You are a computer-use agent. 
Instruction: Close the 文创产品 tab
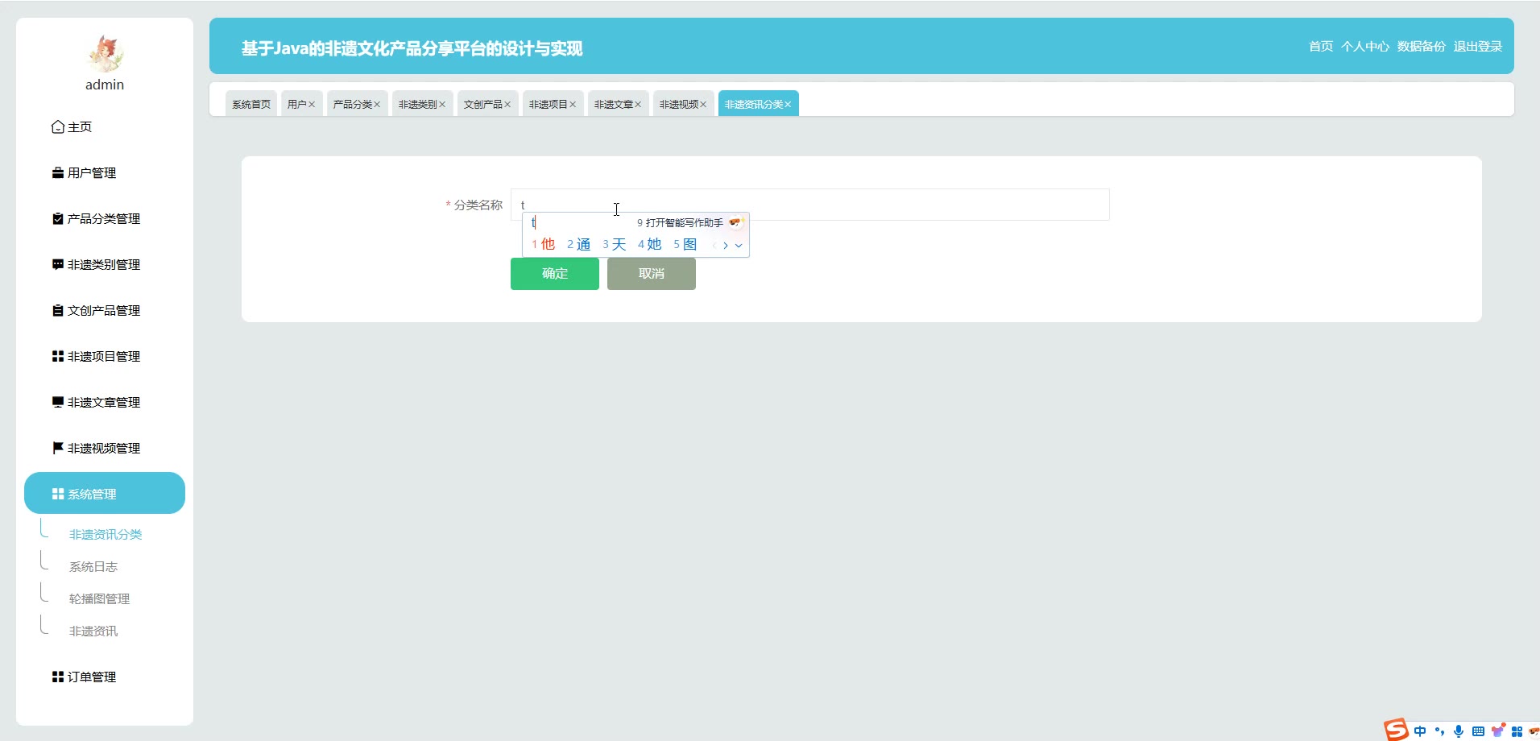pyautogui.click(x=507, y=105)
